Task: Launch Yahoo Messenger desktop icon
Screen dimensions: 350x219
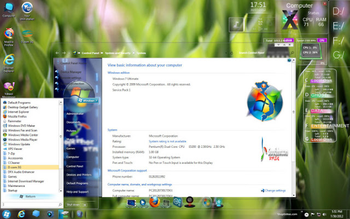Action: (x=9, y=89)
